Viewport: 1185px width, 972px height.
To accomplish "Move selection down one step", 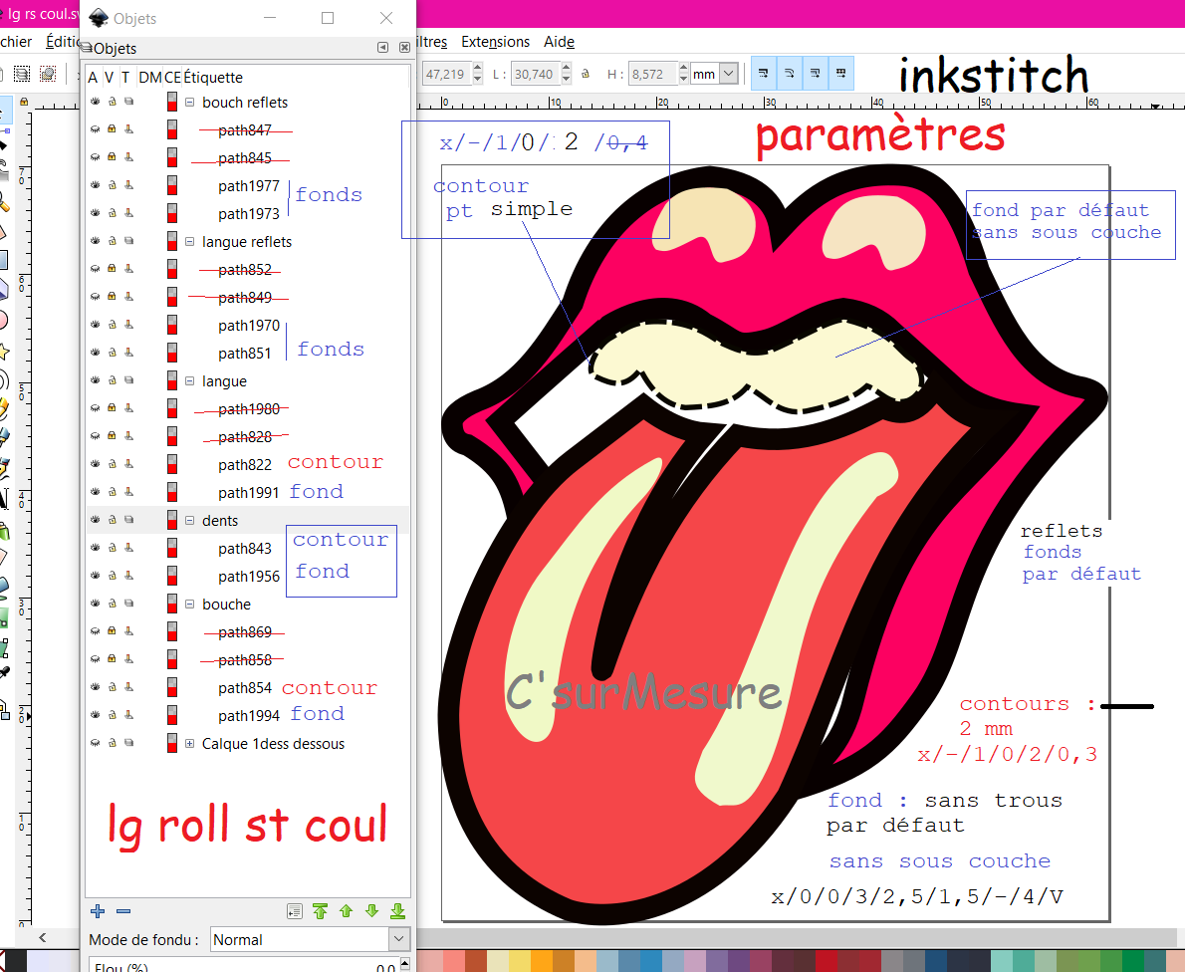I will (x=371, y=911).
